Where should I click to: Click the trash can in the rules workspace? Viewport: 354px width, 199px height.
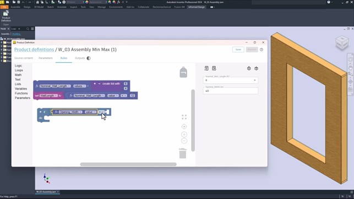point(183,153)
